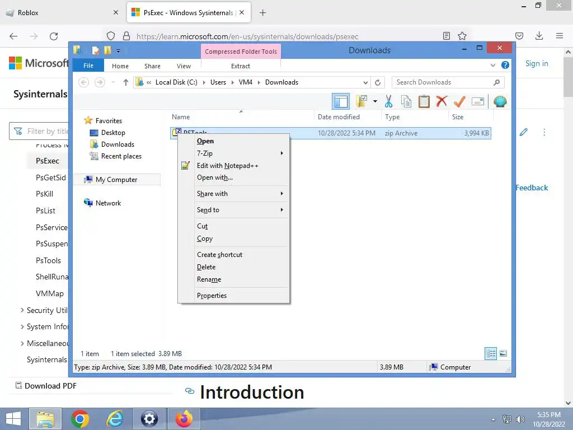Click the orange checkmark Properties toolbar icon
This screenshot has width=573, height=430.
[459, 101]
